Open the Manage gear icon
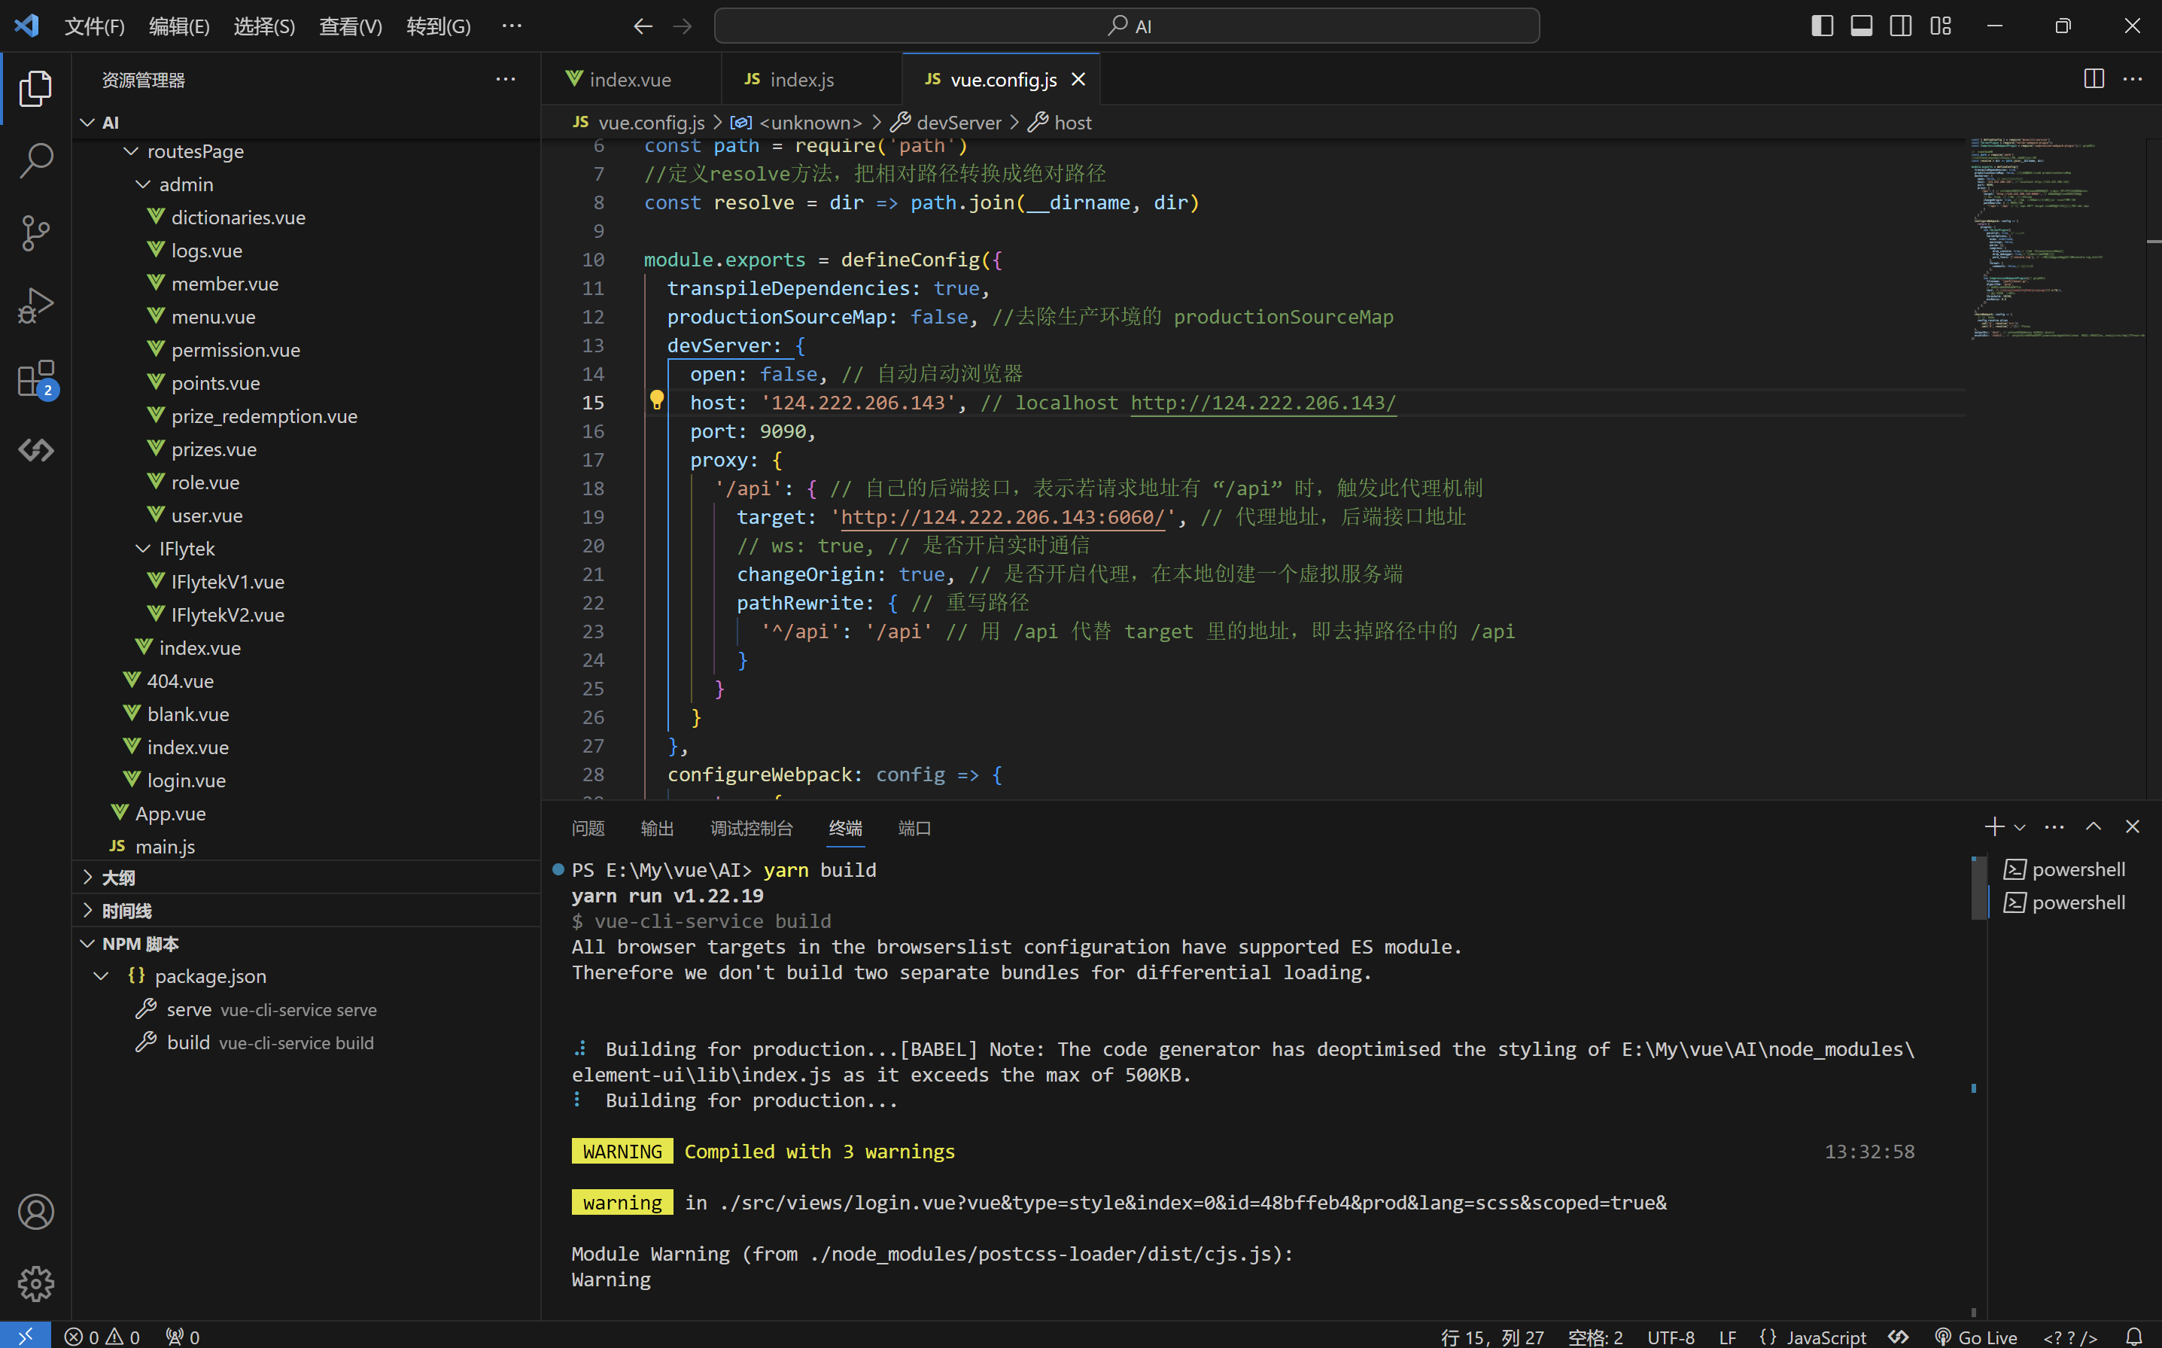2162x1348 pixels. (35, 1284)
